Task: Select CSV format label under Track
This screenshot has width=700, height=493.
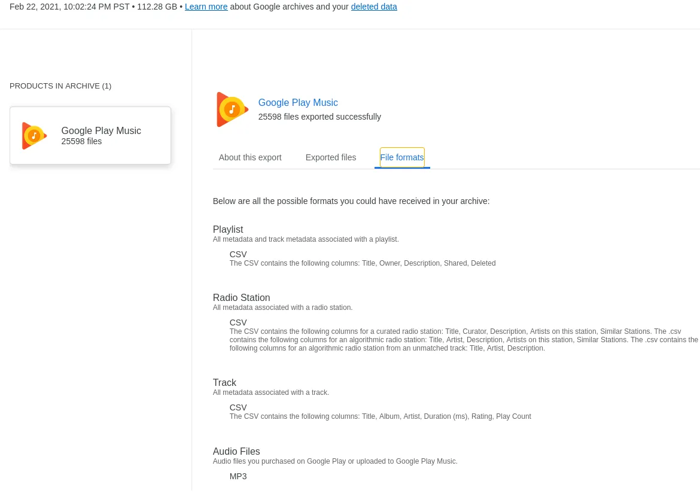Action: [x=238, y=407]
